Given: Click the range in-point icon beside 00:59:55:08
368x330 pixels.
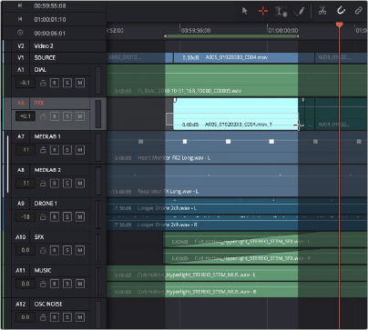Looking at the screenshot, I should tap(20, 5).
